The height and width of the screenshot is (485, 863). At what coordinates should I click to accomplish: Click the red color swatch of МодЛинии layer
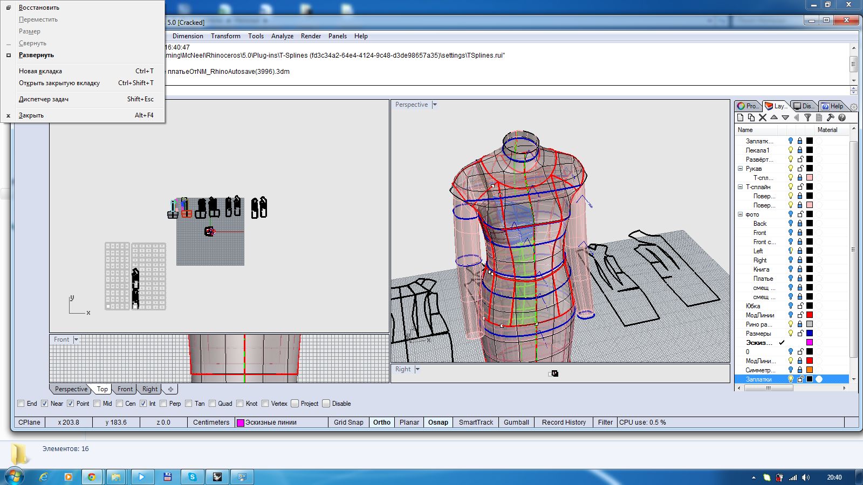(x=810, y=315)
